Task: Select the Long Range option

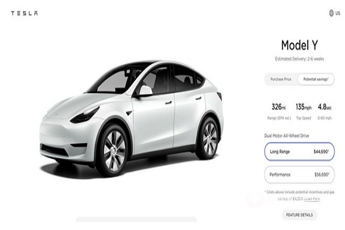Action: (x=299, y=152)
